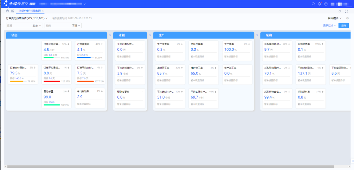Image resolution: width=354 pixels, height=170 pixels.
Task: Click the red progress bar of 订单平均承诺
Action: tap(52, 81)
